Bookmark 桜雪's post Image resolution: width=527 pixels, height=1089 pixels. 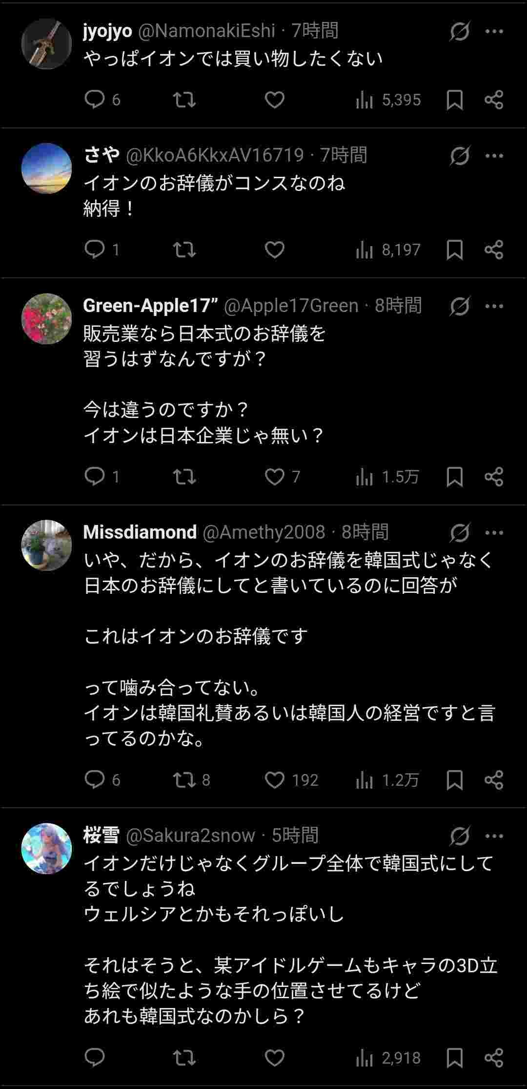454,1058
